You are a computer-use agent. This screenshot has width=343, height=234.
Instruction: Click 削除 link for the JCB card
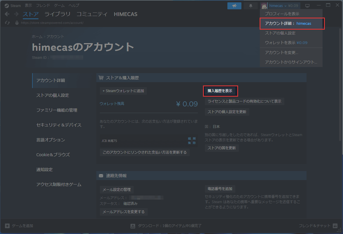194,141
